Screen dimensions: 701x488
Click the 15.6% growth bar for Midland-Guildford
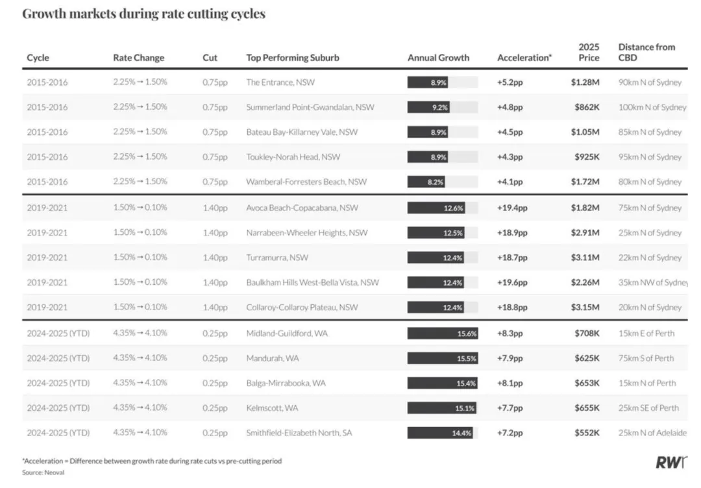(x=443, y=334)
